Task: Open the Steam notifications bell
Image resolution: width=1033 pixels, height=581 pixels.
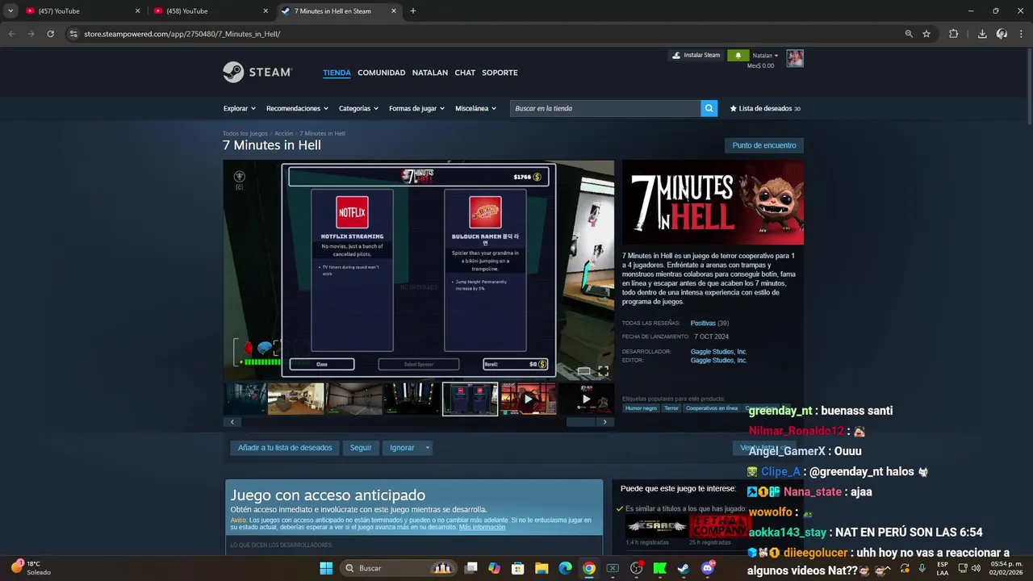Action: 737,56
